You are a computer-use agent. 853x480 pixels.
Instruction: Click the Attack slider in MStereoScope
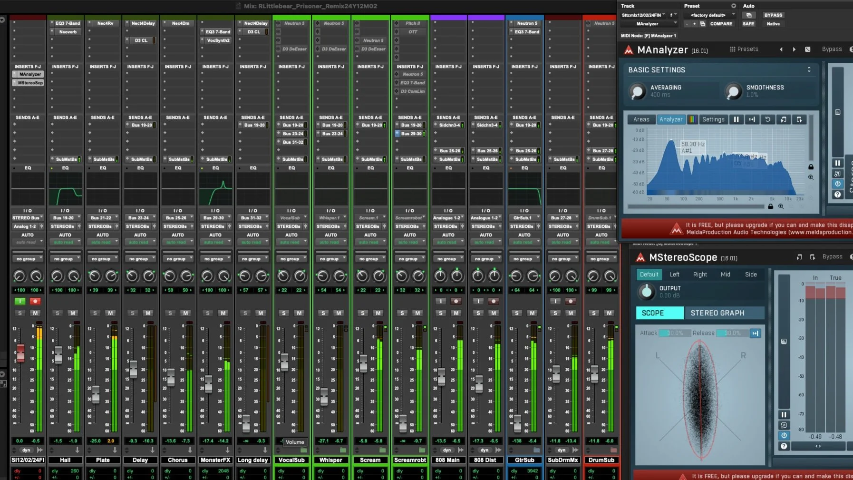tap(675, 333)
